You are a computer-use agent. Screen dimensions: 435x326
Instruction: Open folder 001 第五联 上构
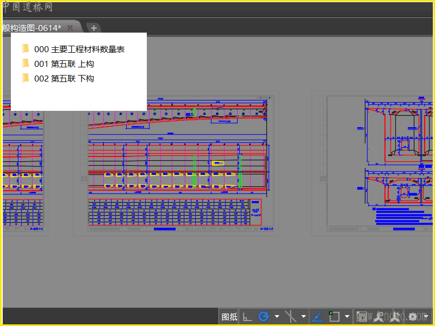64,64
